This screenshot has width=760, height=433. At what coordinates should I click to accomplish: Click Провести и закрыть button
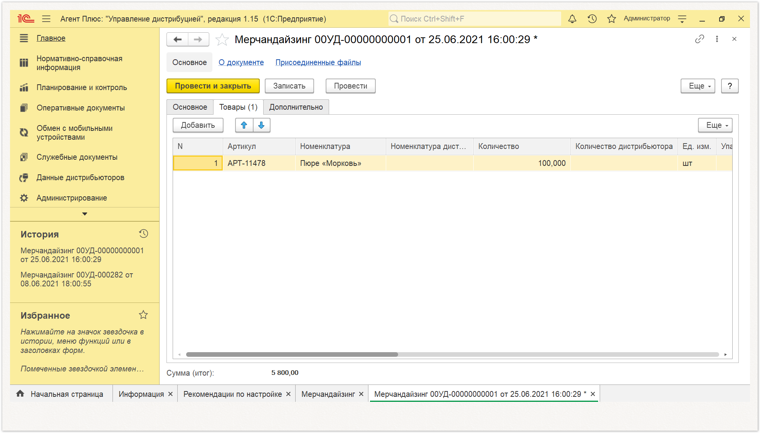[x=213, y=86]
